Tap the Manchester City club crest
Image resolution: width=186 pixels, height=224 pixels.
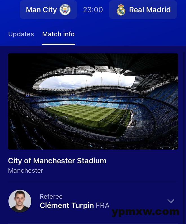[x=65, y=10]
